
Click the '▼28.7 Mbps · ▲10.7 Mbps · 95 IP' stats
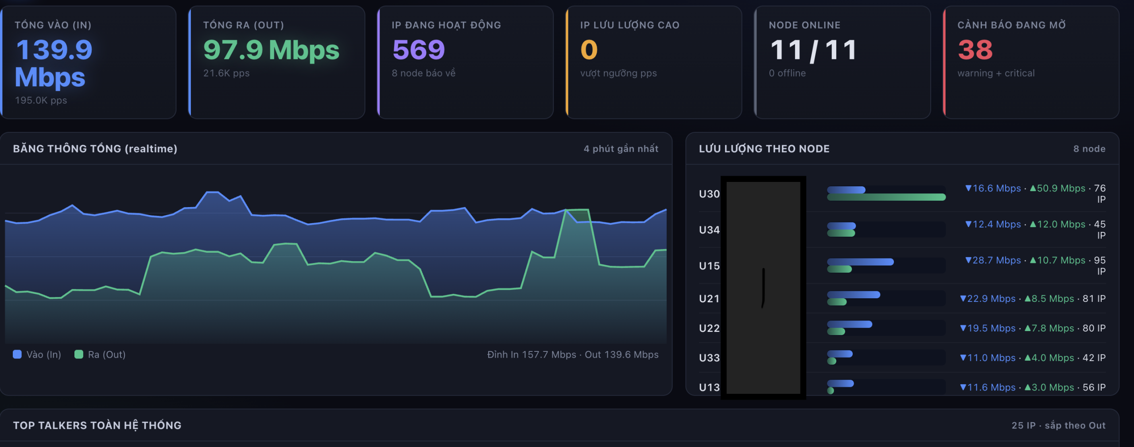[x=1035, y=265]
